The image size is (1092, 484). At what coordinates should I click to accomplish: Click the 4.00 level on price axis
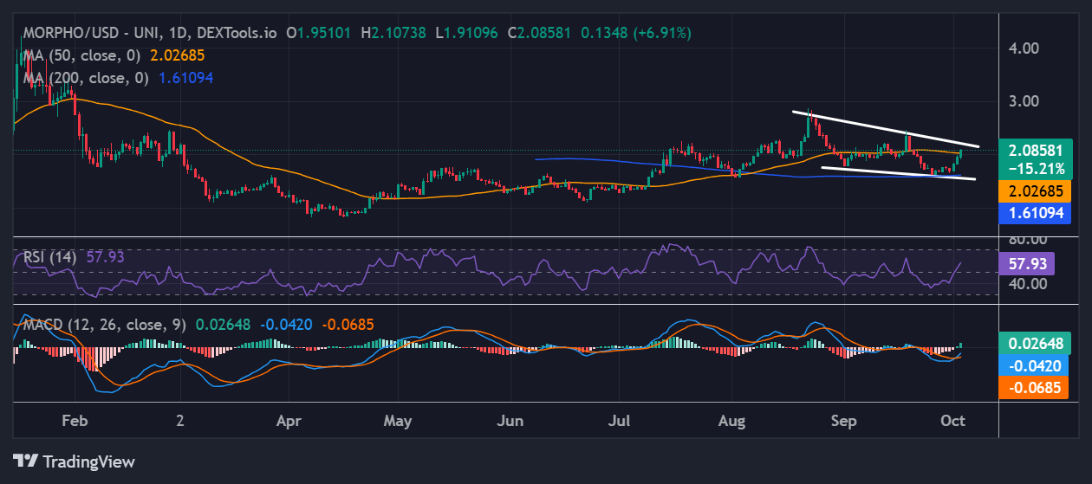(x=1024, y=48)
